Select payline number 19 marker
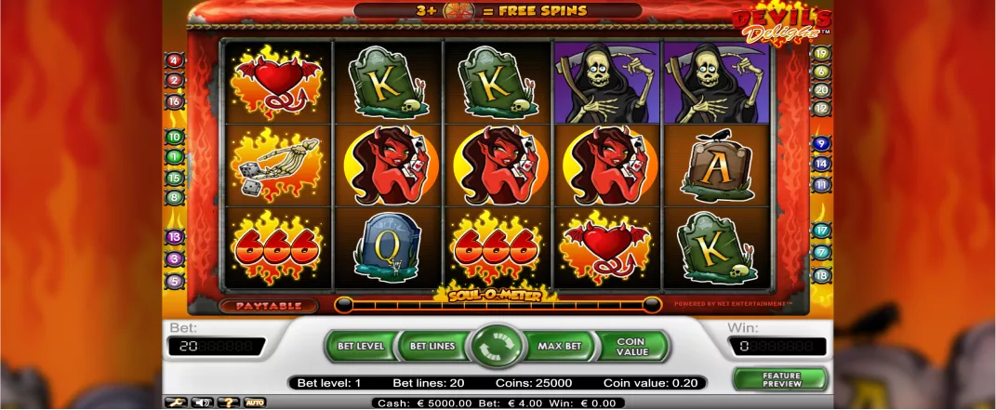 click(821, 54)
